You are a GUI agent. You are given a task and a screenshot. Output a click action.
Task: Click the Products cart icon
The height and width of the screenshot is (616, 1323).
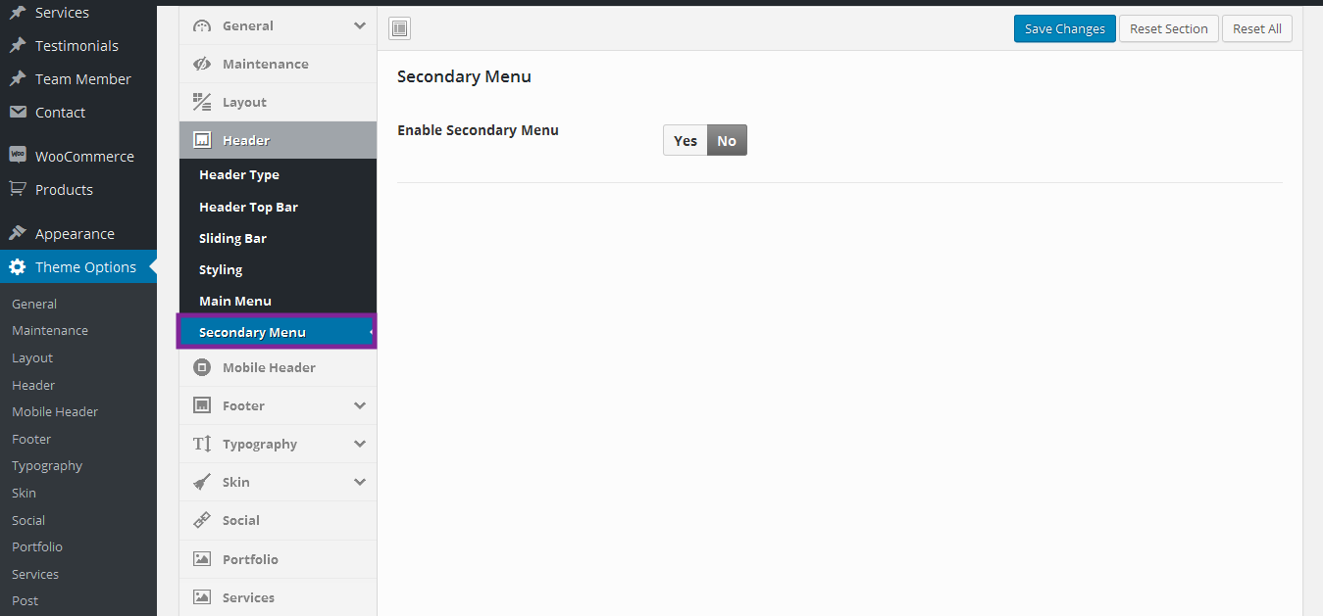[x=17, y=189]
